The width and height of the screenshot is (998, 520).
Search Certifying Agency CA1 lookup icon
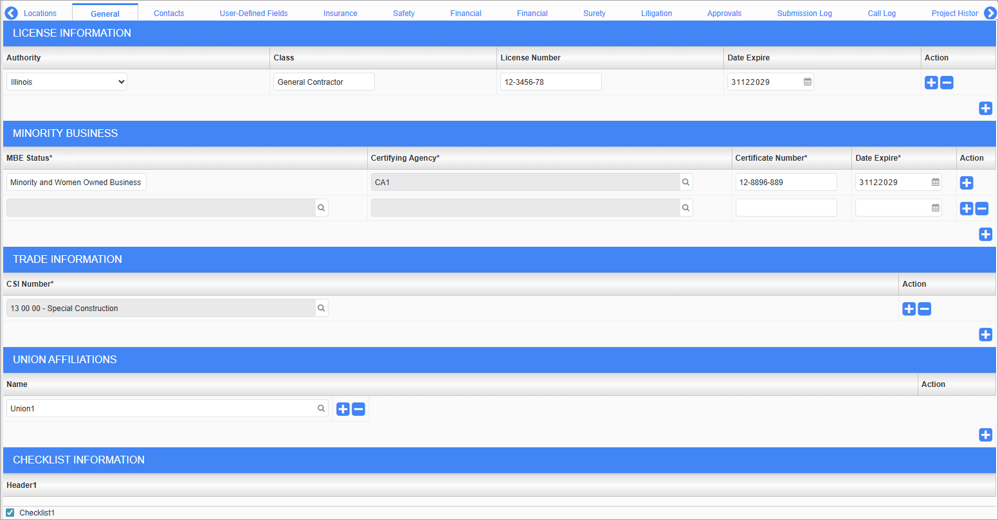tap(686, 182)
